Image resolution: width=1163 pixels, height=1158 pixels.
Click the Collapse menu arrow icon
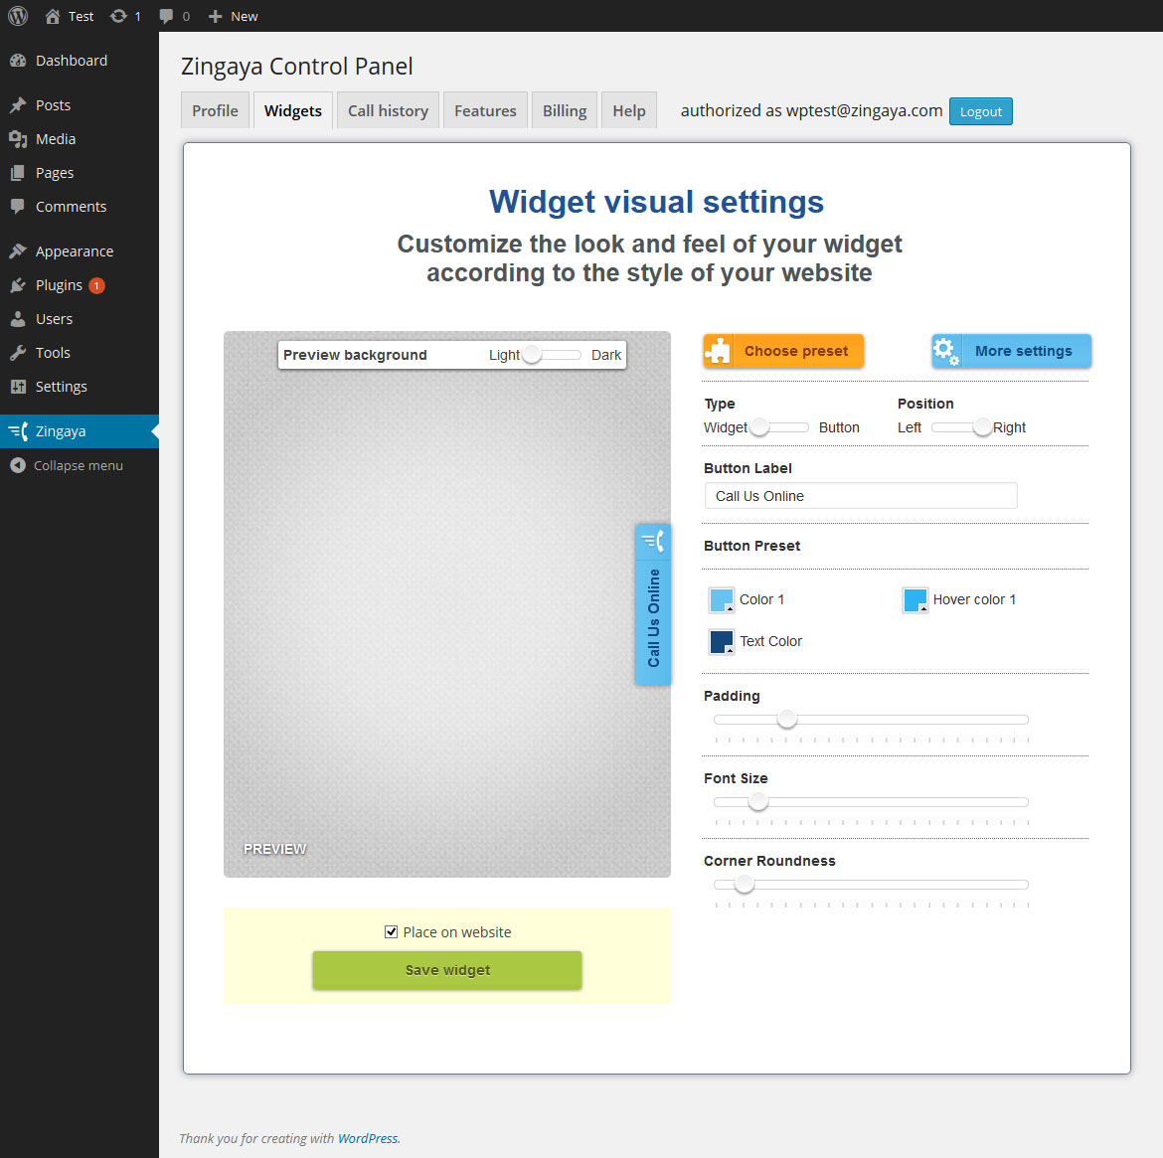point(18,465)
